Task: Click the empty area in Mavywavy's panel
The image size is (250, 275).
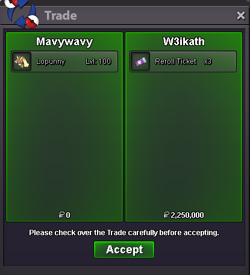Action: click(64, 141)
